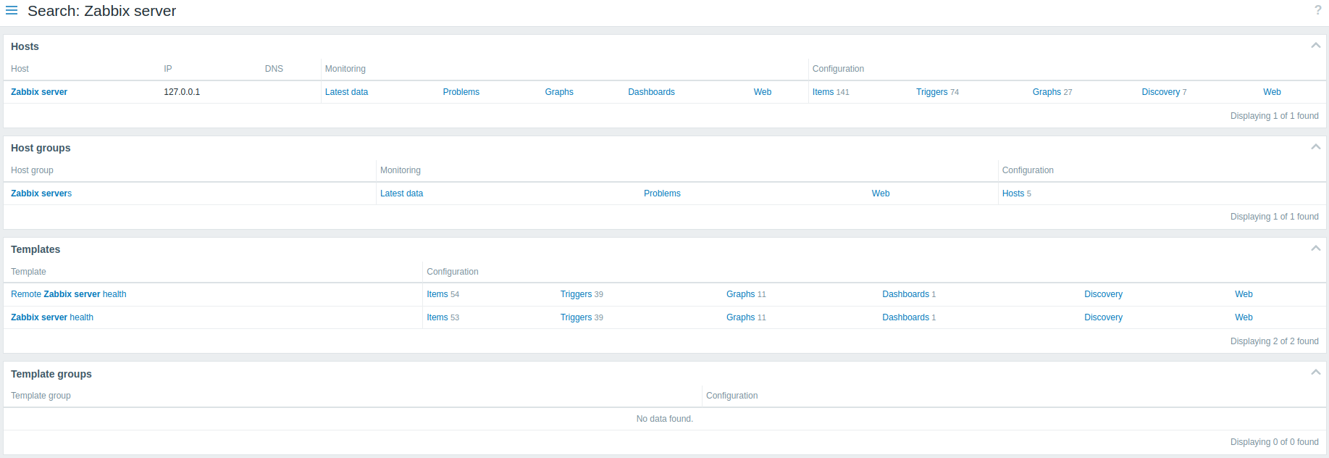Select the 'Search: Zabbix server' page title
Image resolution: width=1329 pixels, height=458 pixels.
click(102, 11)
